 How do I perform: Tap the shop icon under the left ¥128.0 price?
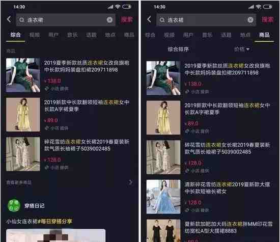pyautogui.click(x=47, y=168)
